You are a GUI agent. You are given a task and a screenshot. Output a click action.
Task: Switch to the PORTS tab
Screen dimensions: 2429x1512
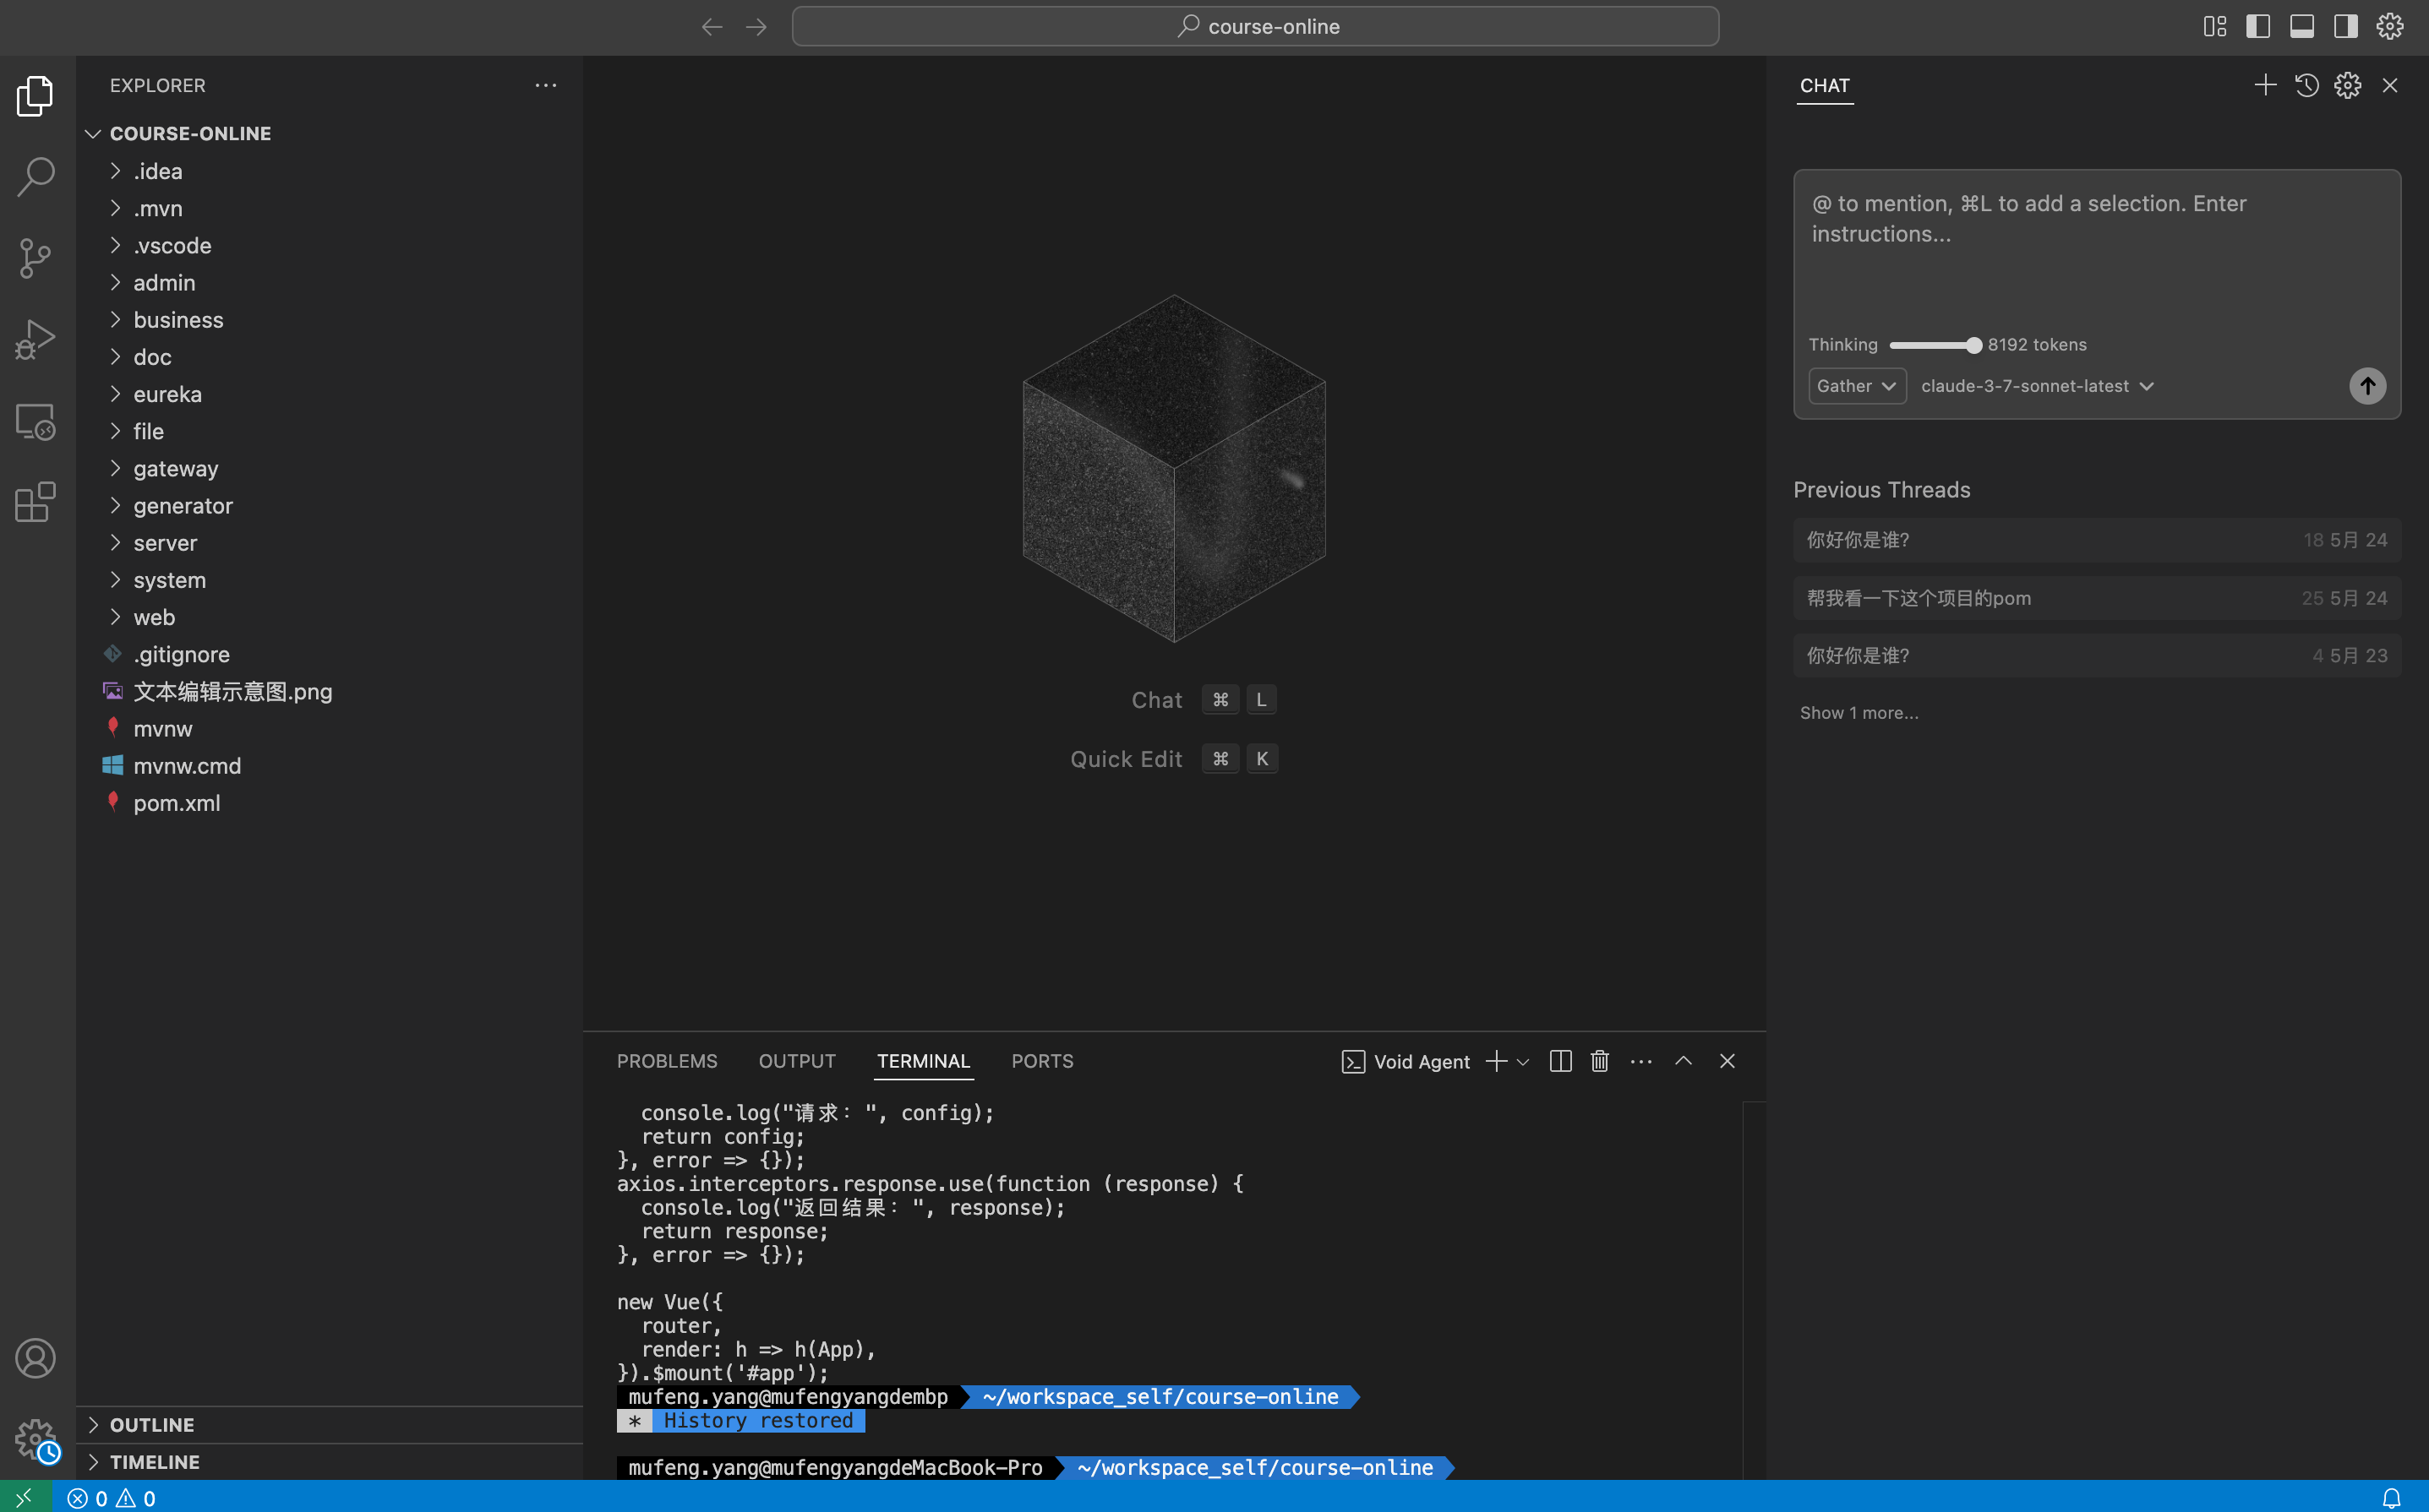coord(1041,1061)
